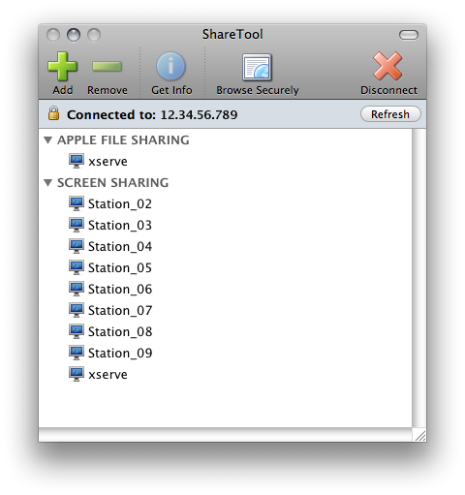465x495 pixels.
Task: Click the window resize grip corner
Action: tap(419, 435)
